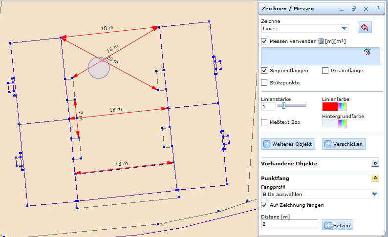Enable the Gesamtlänge checkbox
The image size is (388, 237).
(x=325, y=71)
